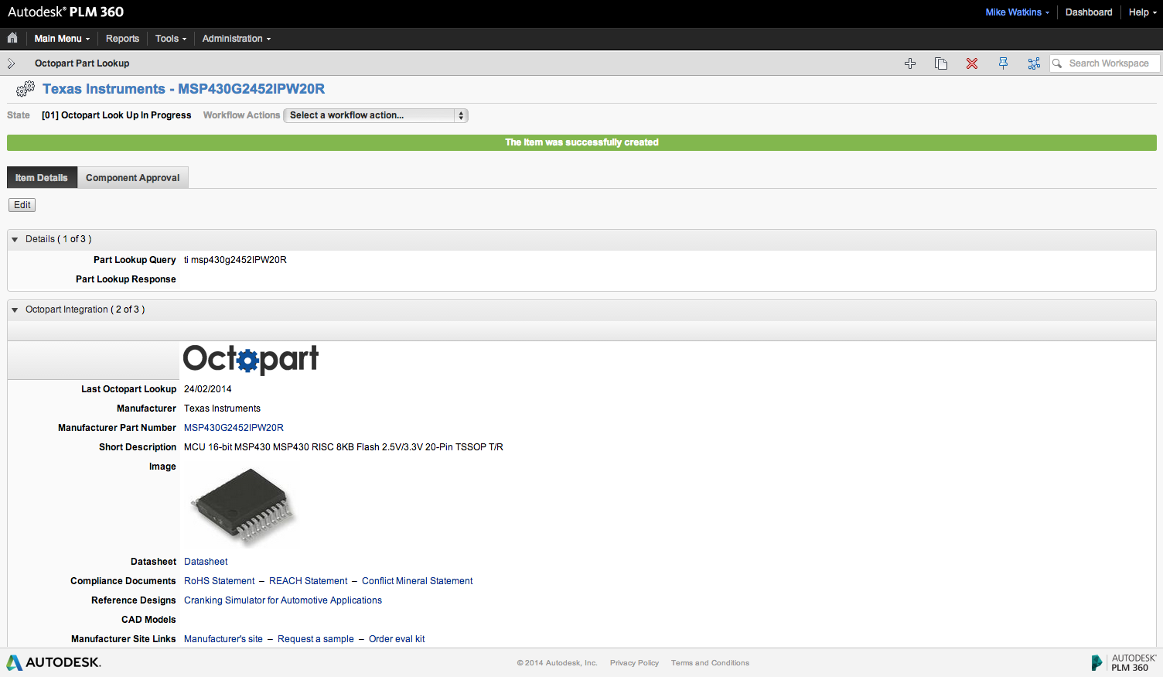This screenshot has width=1163, height=677.
Task: Visit the Manufacturer's site link
Action: [x=223, y=639]
